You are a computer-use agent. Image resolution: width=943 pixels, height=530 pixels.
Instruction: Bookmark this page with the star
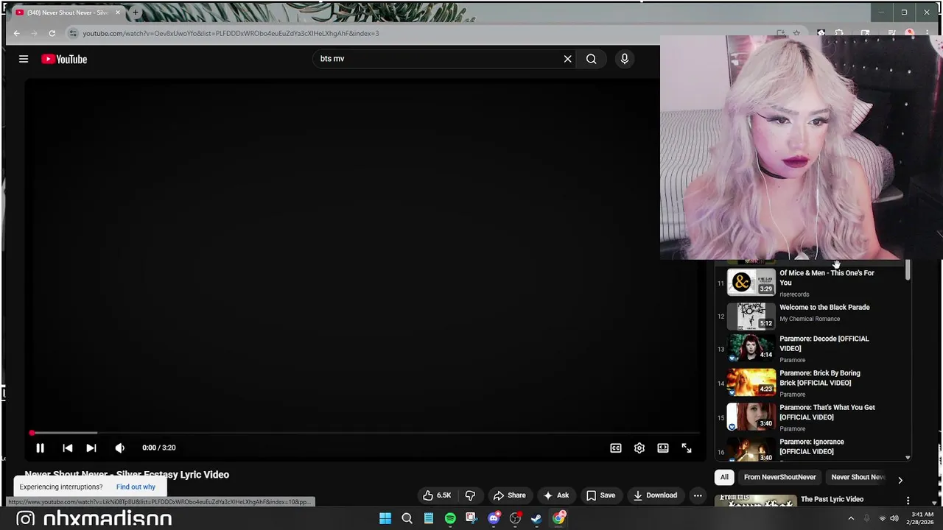(796, 33)
